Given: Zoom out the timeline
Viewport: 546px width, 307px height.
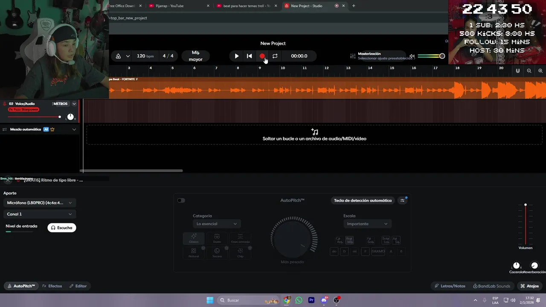Looking at the screenshot, I should coord(529,71).
